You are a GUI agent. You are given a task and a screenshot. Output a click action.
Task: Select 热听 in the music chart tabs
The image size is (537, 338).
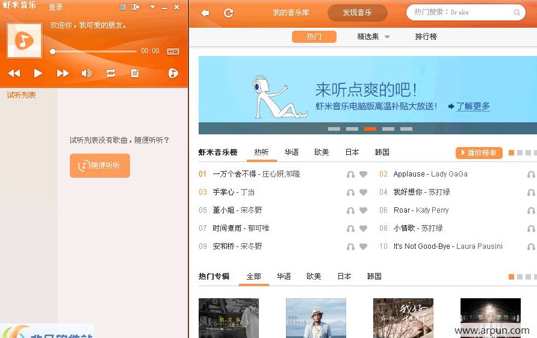click(x=261, y=152)
